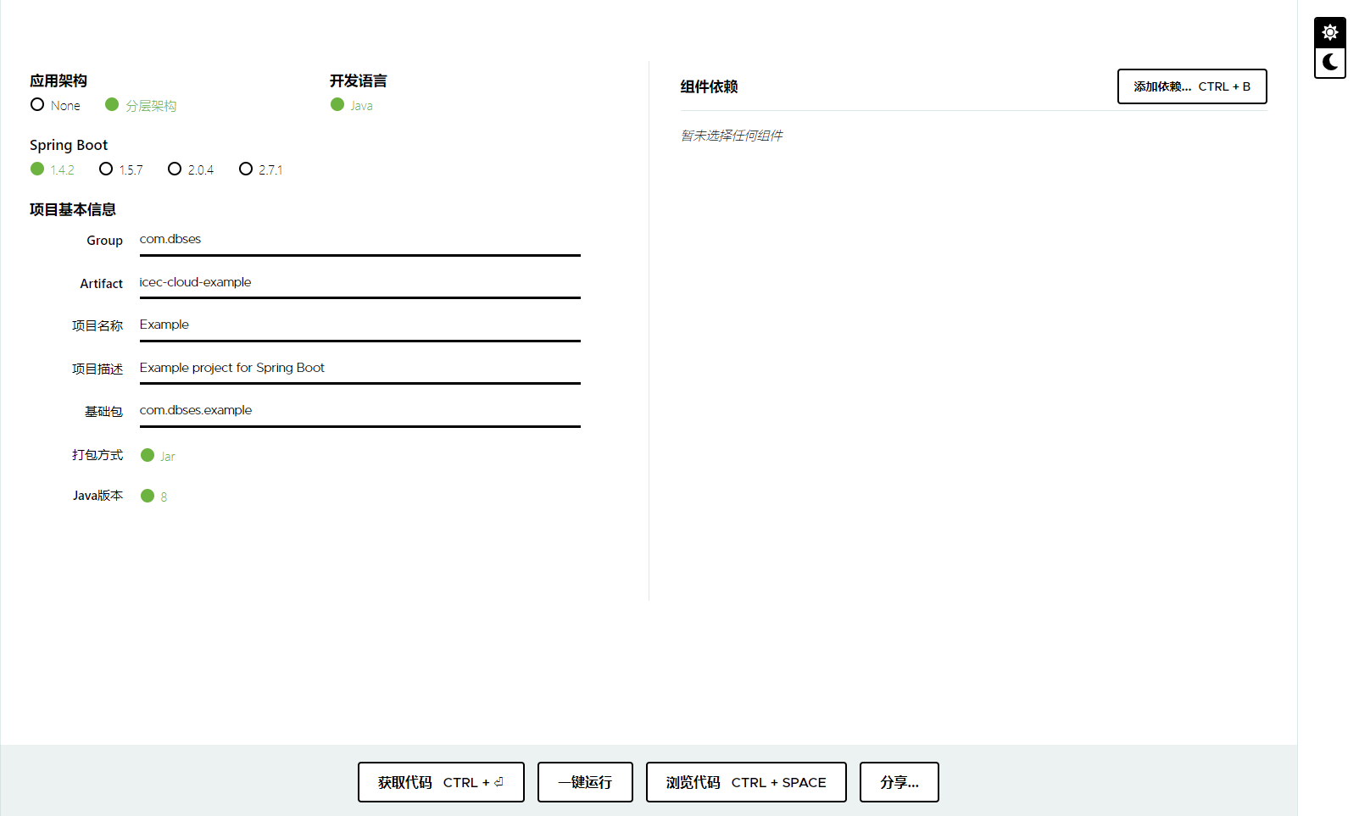1359x816 pixels.
Task: Select None application architecture
Action: tap(55, 105)
